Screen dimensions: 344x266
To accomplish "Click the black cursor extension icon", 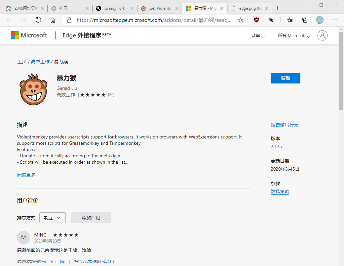I will coord(271,20).
